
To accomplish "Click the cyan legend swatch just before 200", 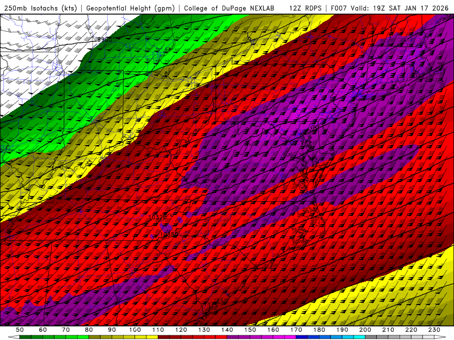I will point(359,337).
